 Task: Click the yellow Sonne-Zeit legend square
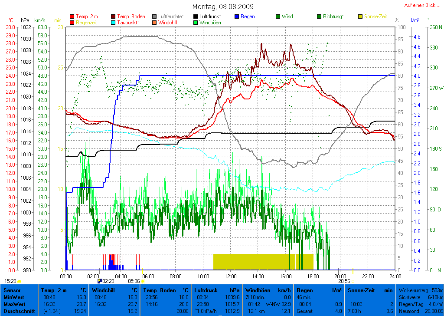pos(361,17)
